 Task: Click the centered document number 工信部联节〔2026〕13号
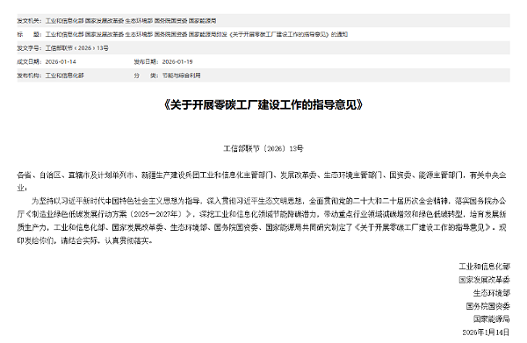click(263, 148)
